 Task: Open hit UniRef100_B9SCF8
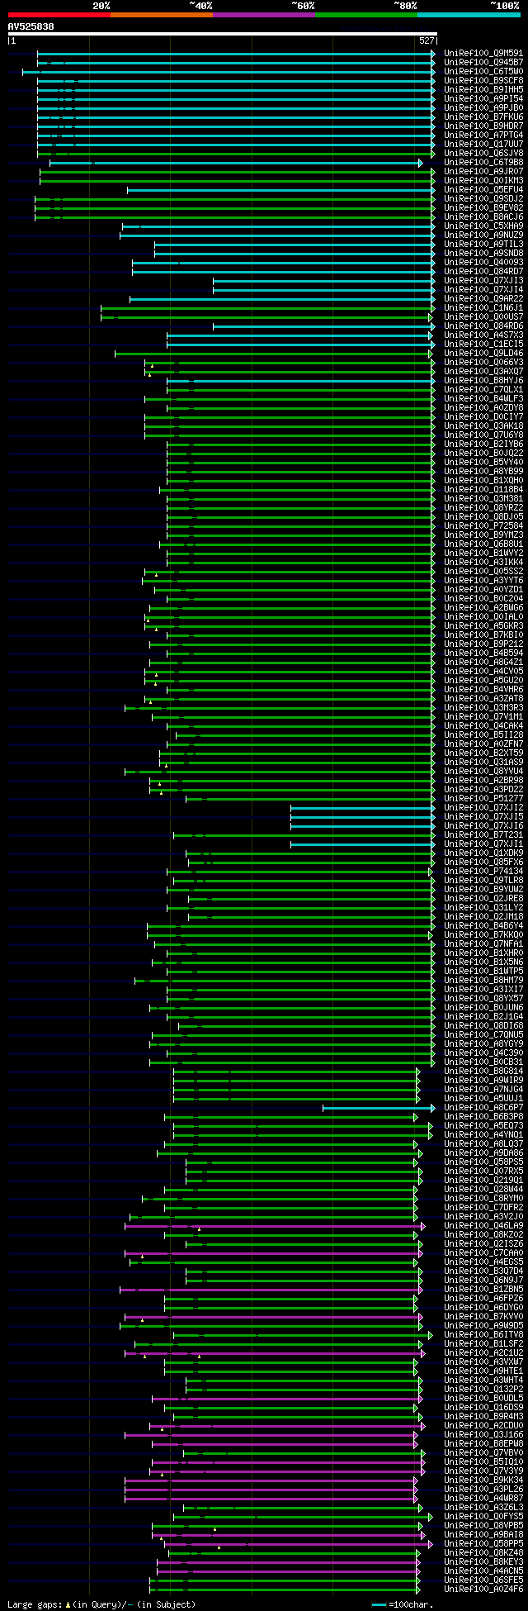coord(483,80)
